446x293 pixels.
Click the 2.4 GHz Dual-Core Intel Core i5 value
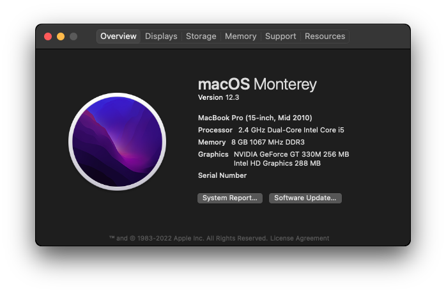[x=291, y=130]
